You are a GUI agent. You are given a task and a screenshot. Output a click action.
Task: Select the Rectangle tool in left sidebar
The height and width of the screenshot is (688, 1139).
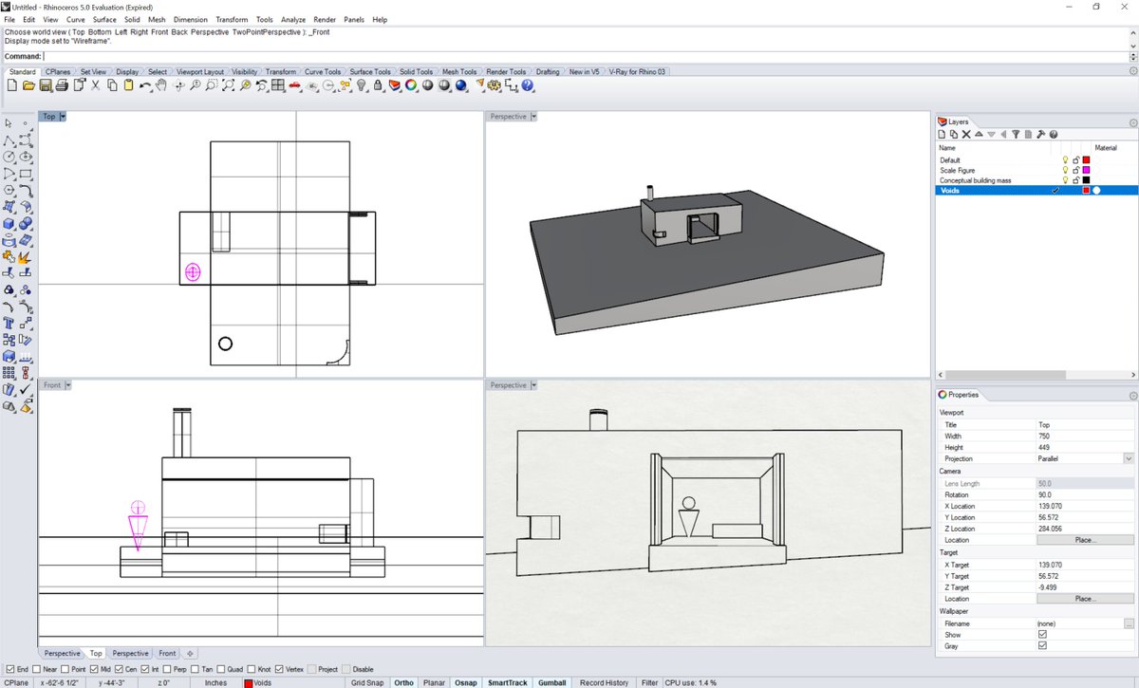tap(26, 173)
